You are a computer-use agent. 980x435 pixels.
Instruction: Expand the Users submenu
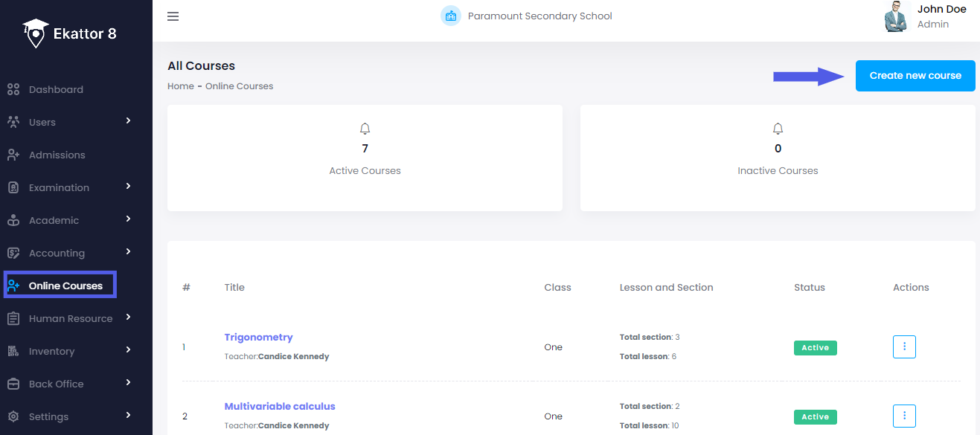(128, 120)
